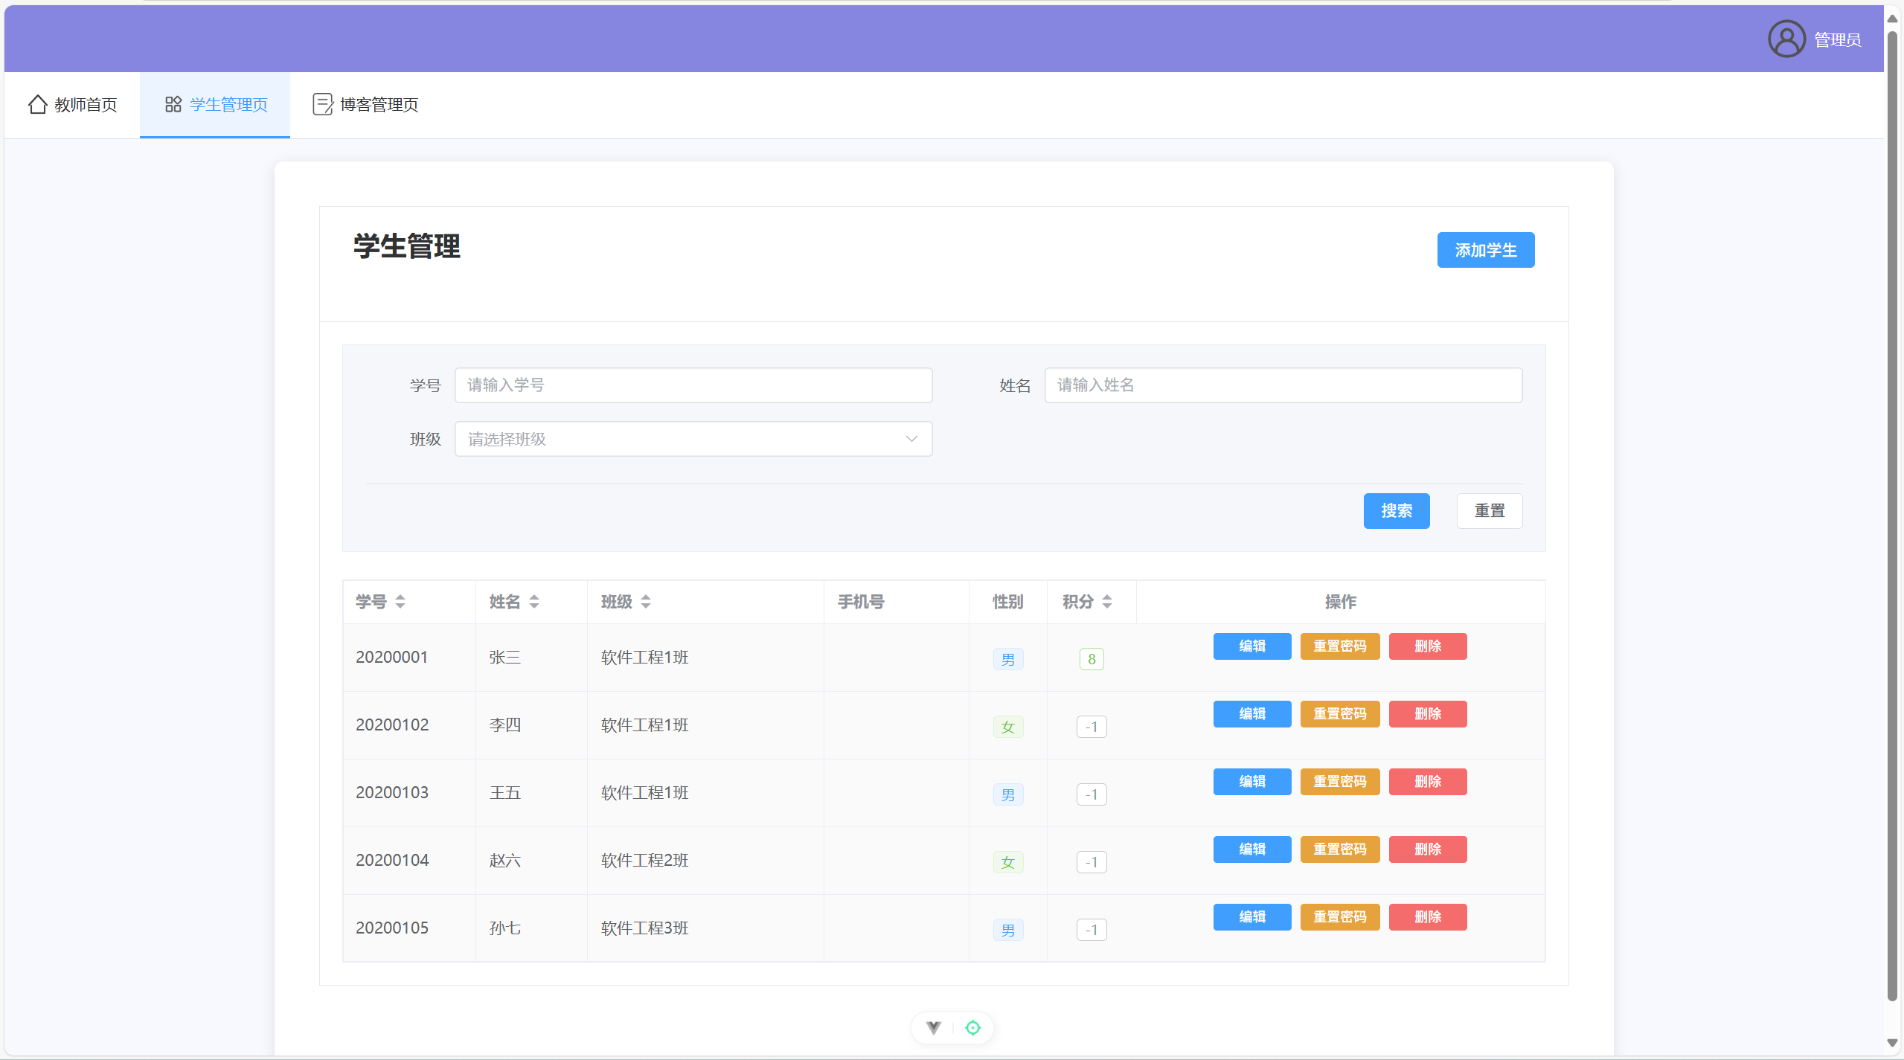
Task: Click the grid icon beside 学生管理页
Action: [x=173, y=104]
